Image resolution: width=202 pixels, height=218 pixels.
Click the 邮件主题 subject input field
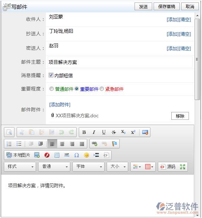(120, 62)
